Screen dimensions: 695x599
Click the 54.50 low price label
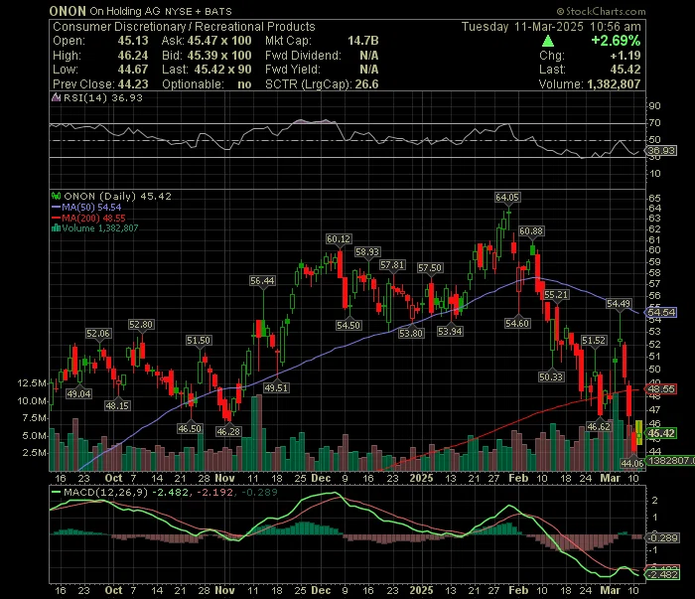point(348,325)
